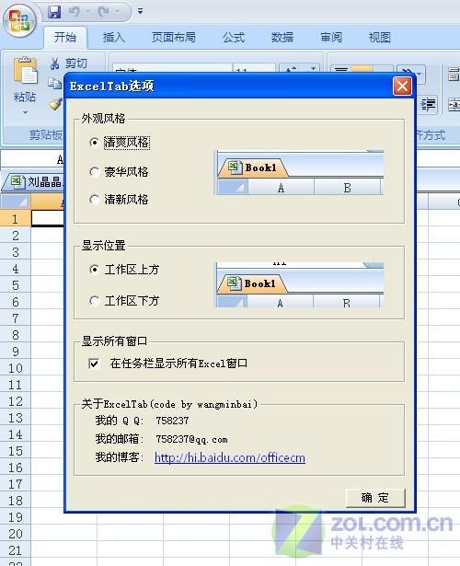Click the Redo arrow icon
460x566 pixels.
pos(104,12)
